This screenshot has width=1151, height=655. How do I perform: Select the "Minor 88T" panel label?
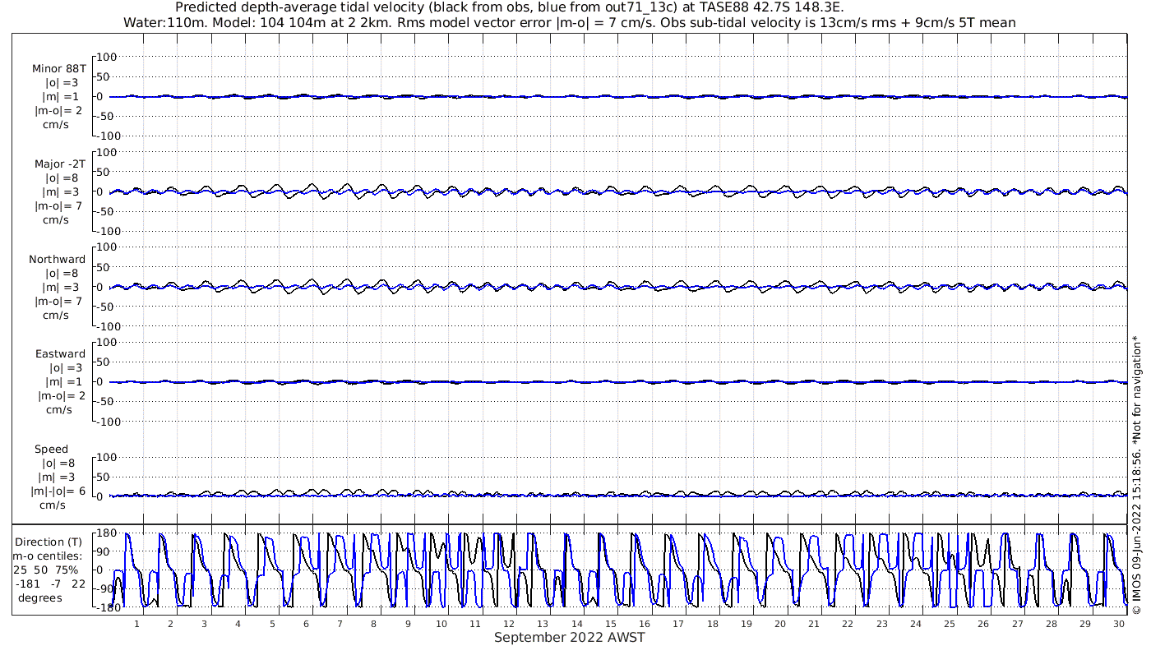point(59,68)
